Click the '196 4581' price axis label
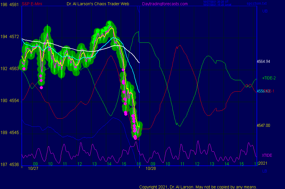Viewport: 285px width, 189px height. click(10, 5)
